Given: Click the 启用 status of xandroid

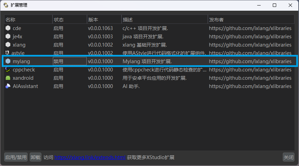Looking at the screenshot, I should 58,78.
